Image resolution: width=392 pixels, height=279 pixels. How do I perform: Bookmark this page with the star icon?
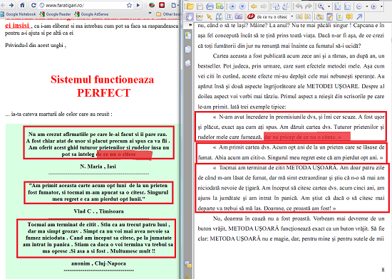pos(129,5)
